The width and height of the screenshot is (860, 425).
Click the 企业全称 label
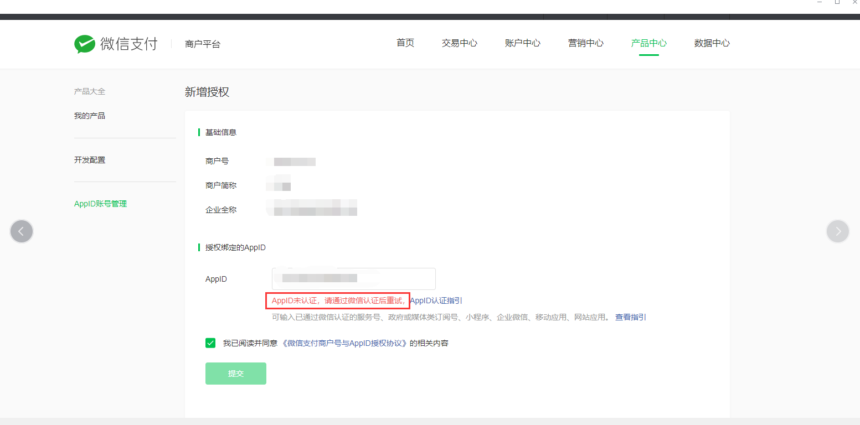[x=221, y=210]
